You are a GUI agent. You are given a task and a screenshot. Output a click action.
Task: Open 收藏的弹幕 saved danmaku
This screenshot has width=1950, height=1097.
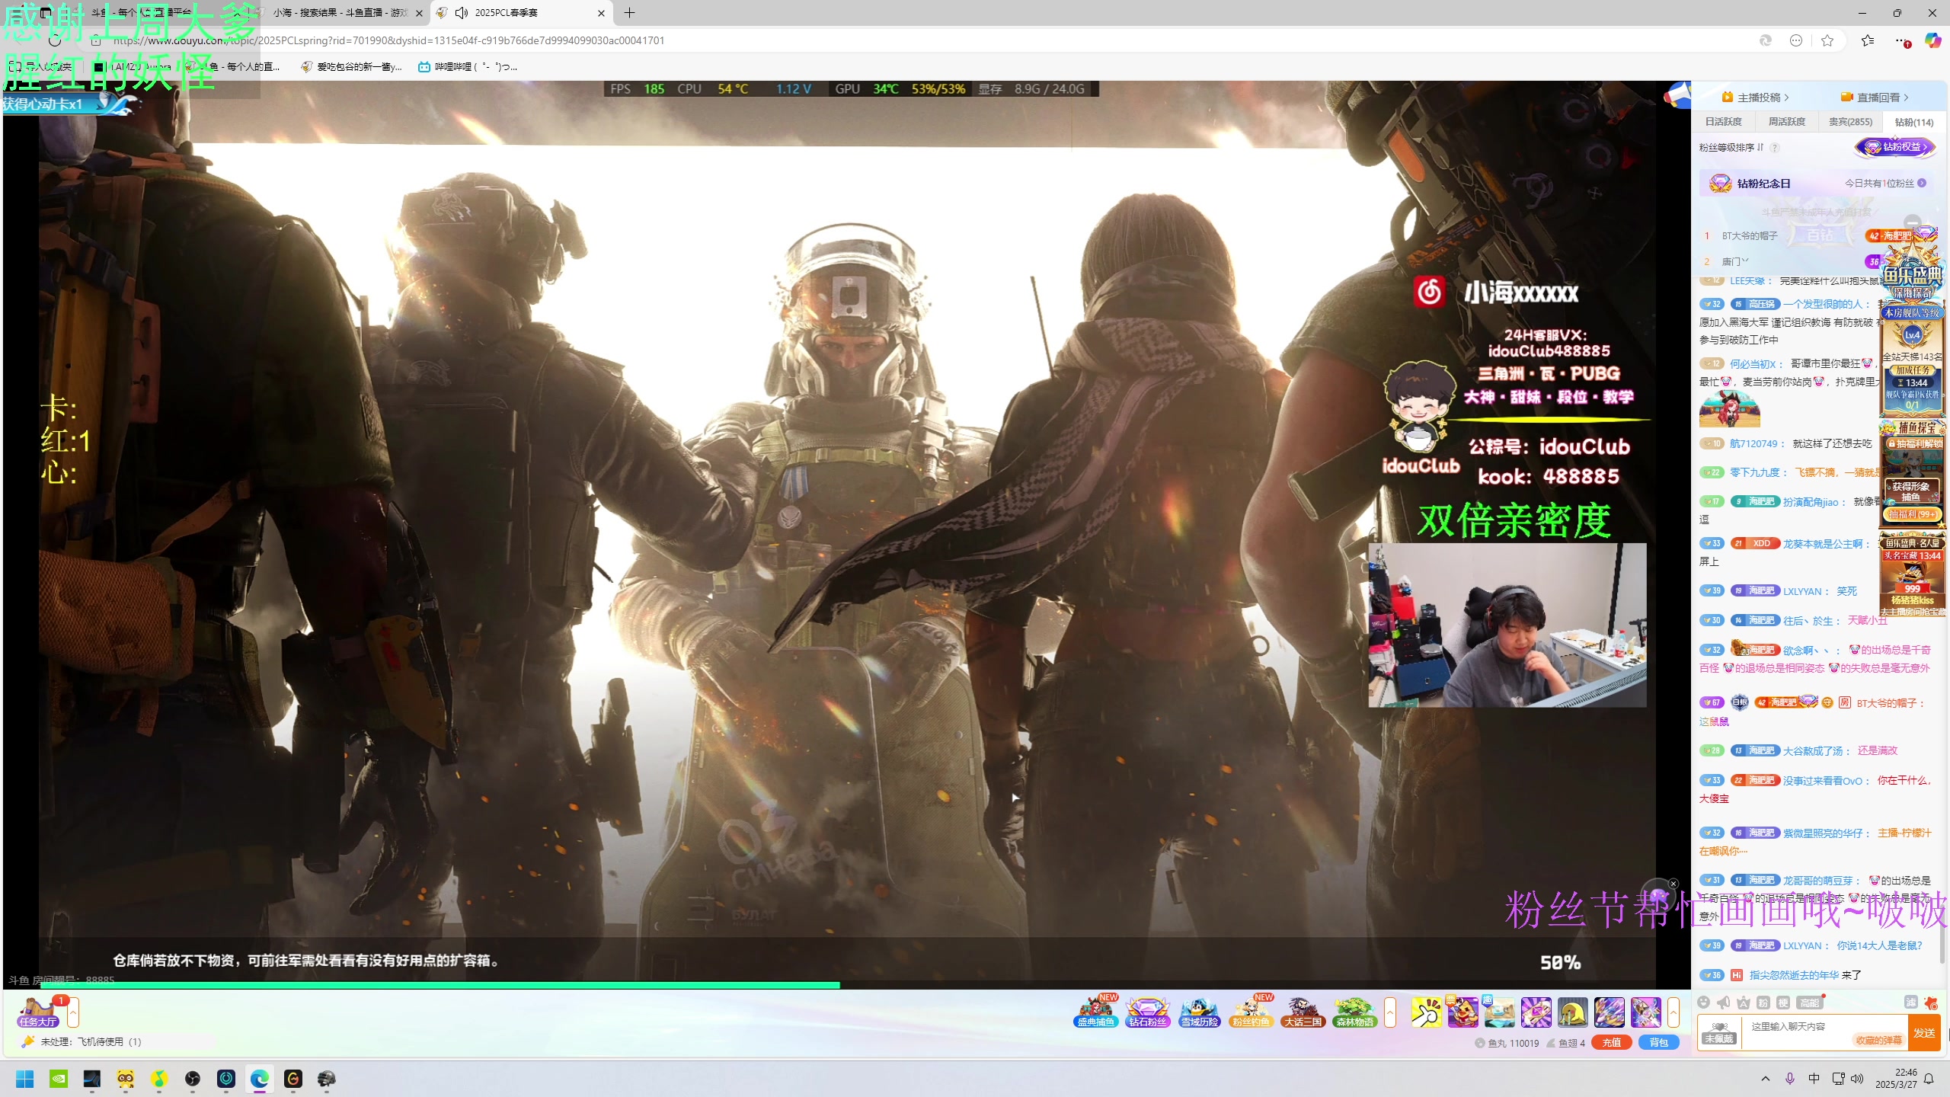click(x=1878, y=1040)
